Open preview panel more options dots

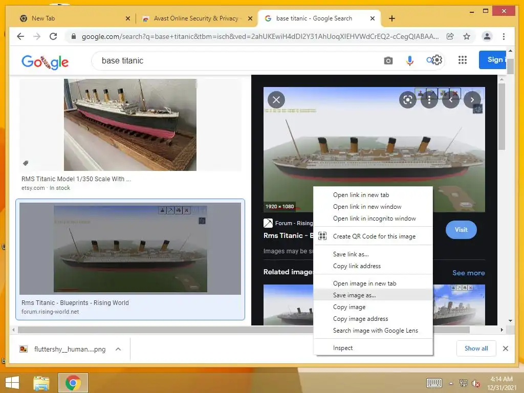pyautogui.click(x=429, y=100)
